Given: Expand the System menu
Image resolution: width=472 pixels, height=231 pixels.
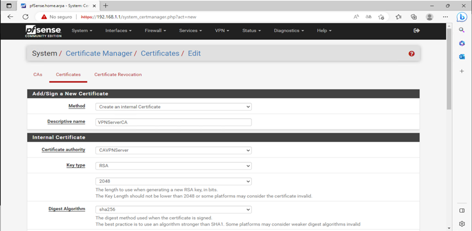Looking at the screenshot, I should pyautogui.click(x=82, y=31).
